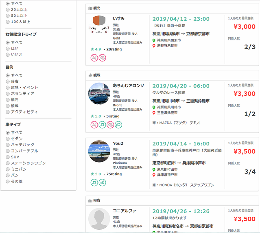Click the green music note icon on あろんじアロンソ's card
Viewport: 260px width, 233px height.
pyautogui.click(x=102, y=125)
